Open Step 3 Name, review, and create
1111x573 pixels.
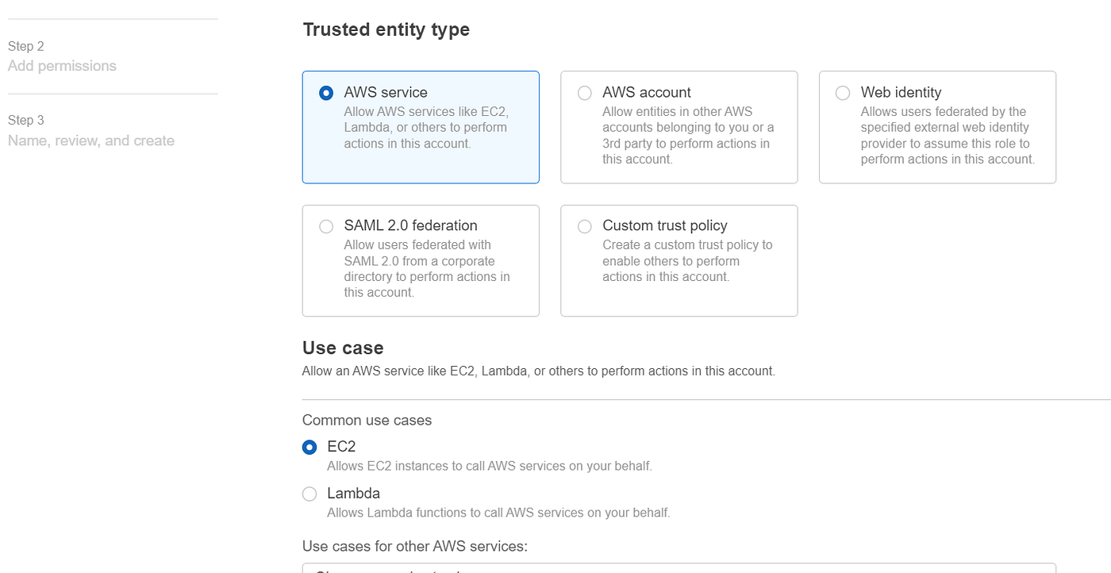pos(90,129)
